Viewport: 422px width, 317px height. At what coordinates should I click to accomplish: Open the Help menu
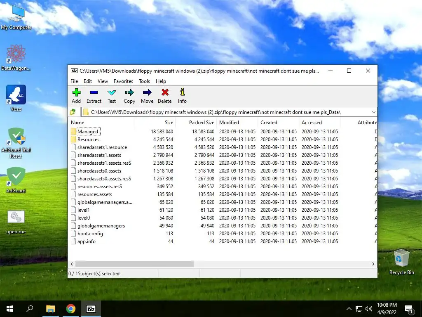161,81
